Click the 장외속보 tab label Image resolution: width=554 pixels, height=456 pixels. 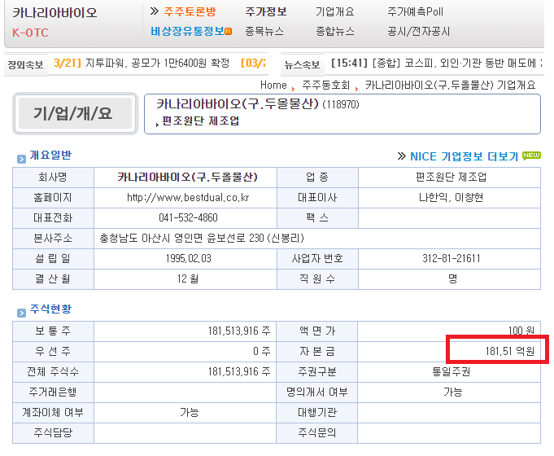[25, 65]
